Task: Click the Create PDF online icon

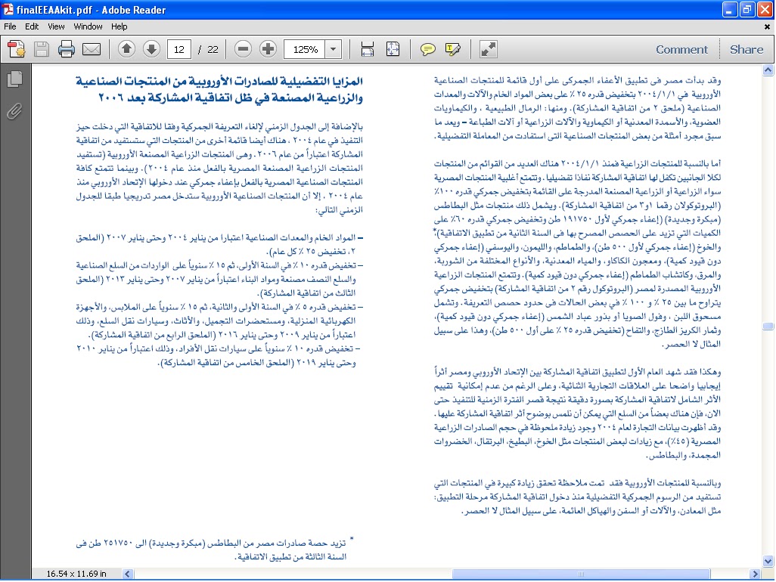Action: point(17,49)
